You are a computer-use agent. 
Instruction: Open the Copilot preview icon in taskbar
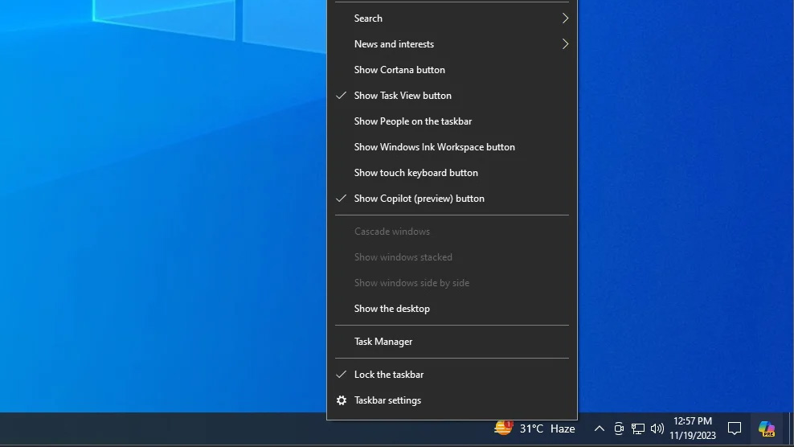point(766,429)
